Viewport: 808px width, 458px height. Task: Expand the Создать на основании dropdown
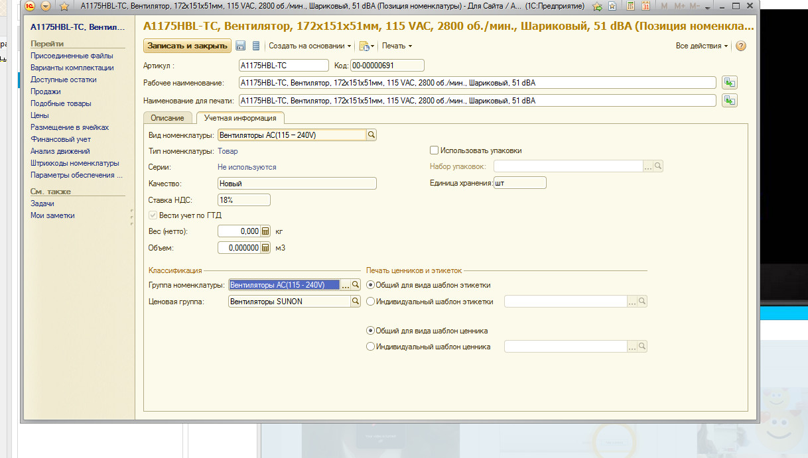pos(310,46)
